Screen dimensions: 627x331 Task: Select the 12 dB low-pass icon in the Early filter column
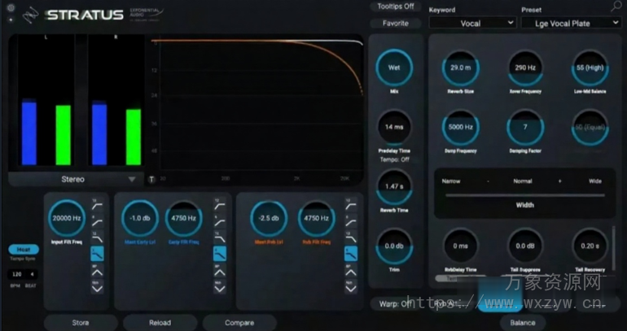pos(220,237)
